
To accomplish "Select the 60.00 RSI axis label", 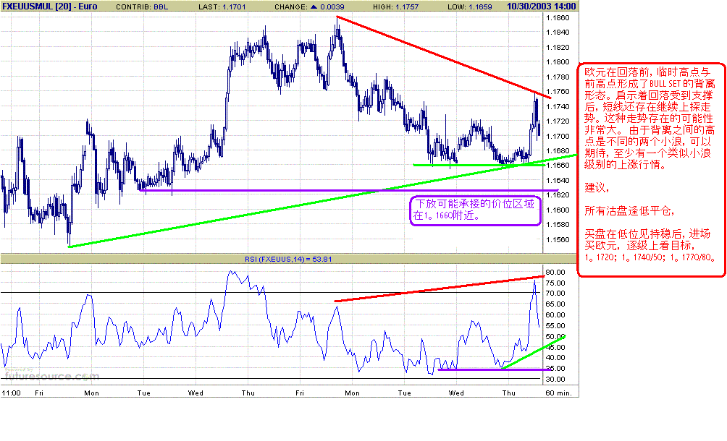I will click(x=555, y=314).
